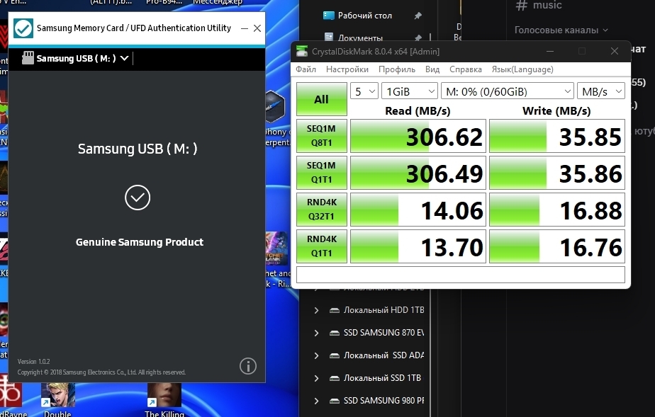This screenshot has width=655, height=417.
Task: Click the 16.76 random write result
Action: point(557,246)
